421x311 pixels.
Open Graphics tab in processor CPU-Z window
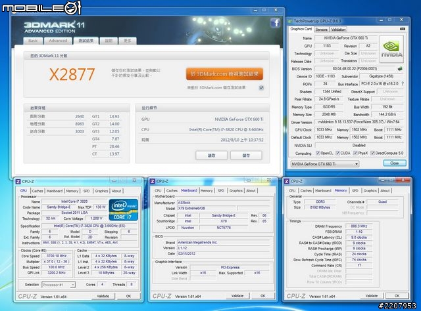click(x=101, y=191)
